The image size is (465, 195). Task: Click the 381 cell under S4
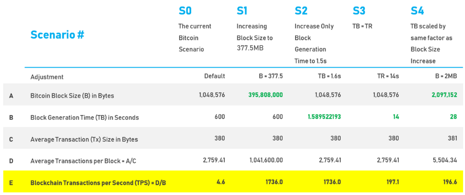452,138
